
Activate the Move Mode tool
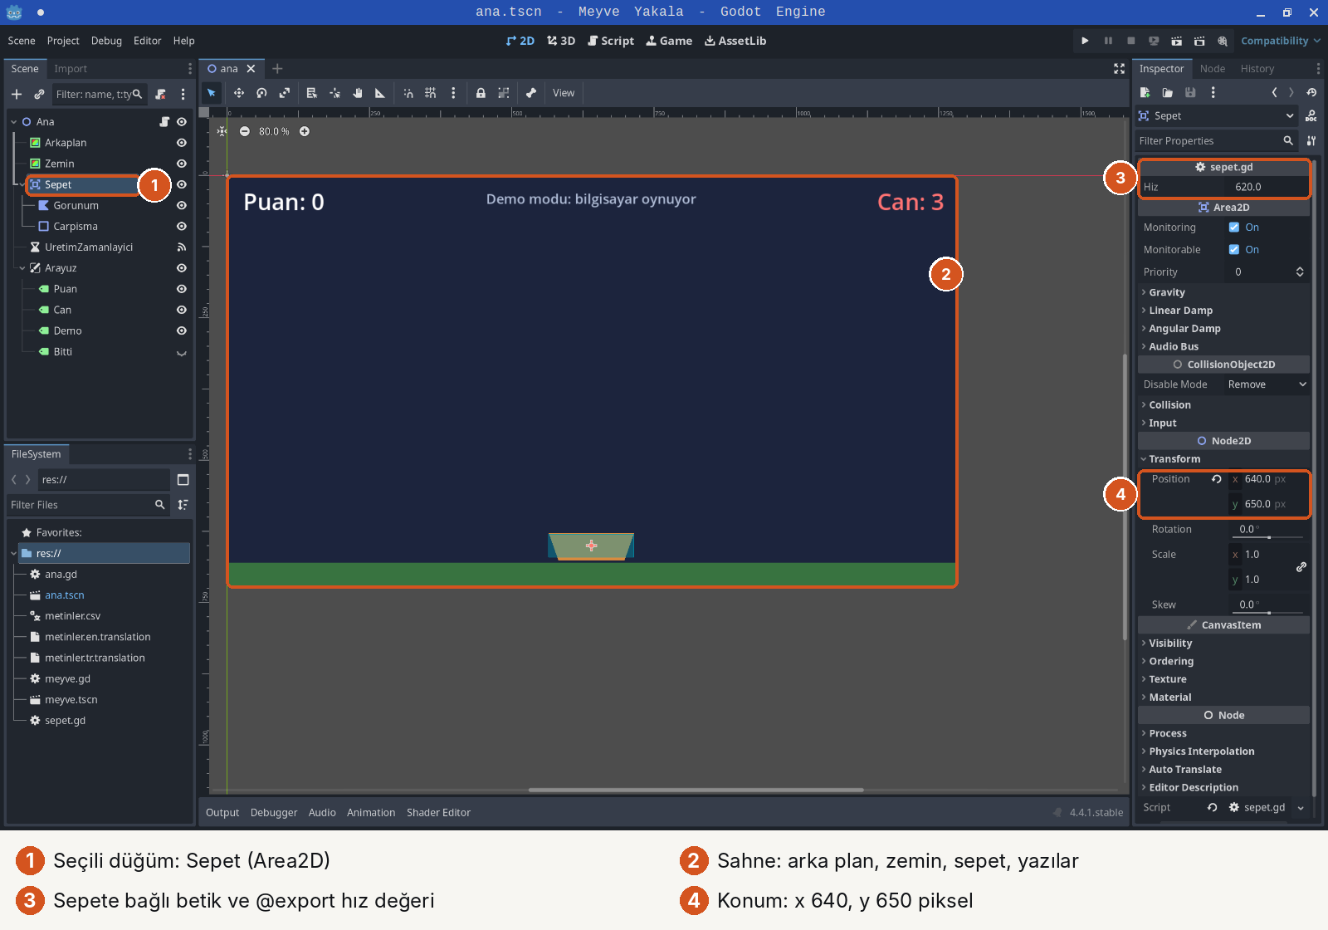coord(239,93)
